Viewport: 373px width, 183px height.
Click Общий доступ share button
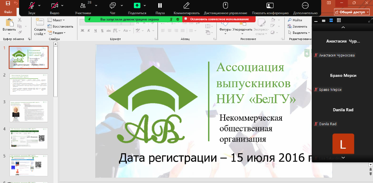pos(352,12)
